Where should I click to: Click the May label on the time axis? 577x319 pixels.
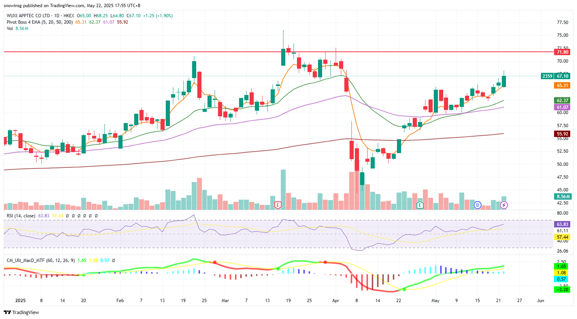point(435,301)
